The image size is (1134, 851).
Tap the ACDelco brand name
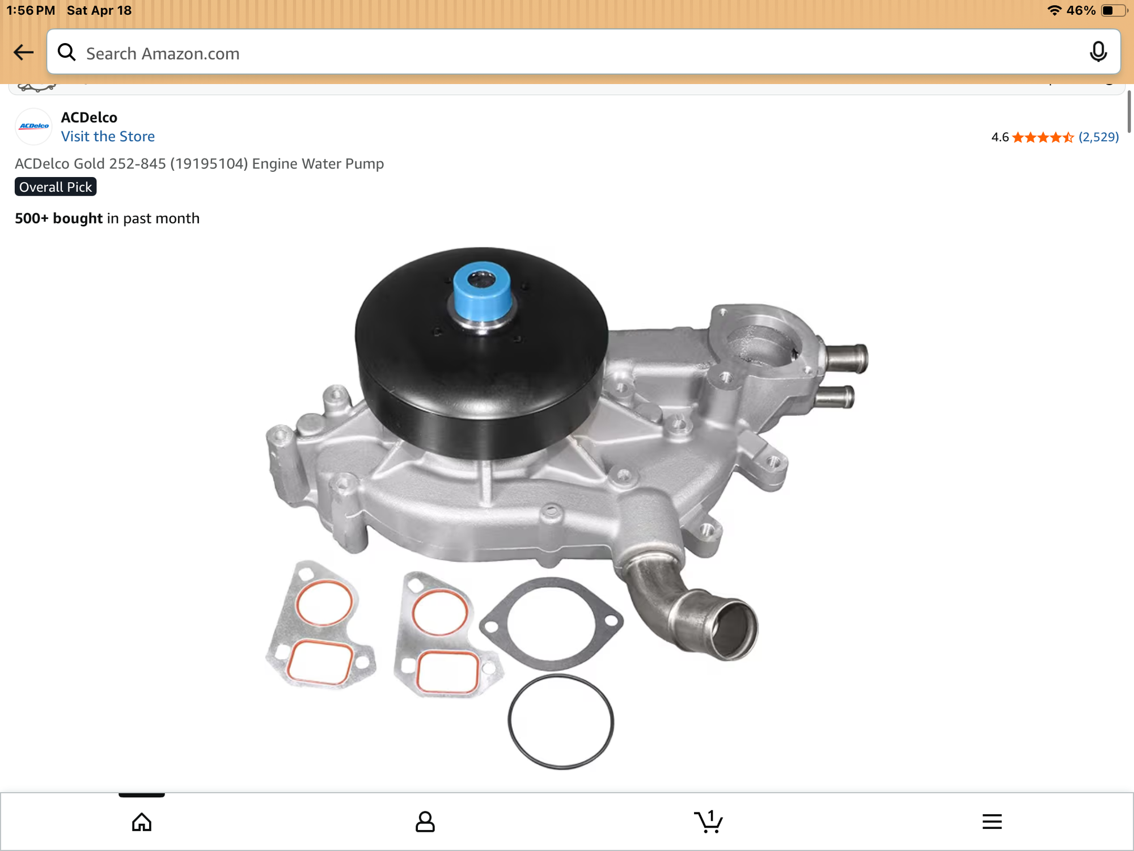coord(89,117)
